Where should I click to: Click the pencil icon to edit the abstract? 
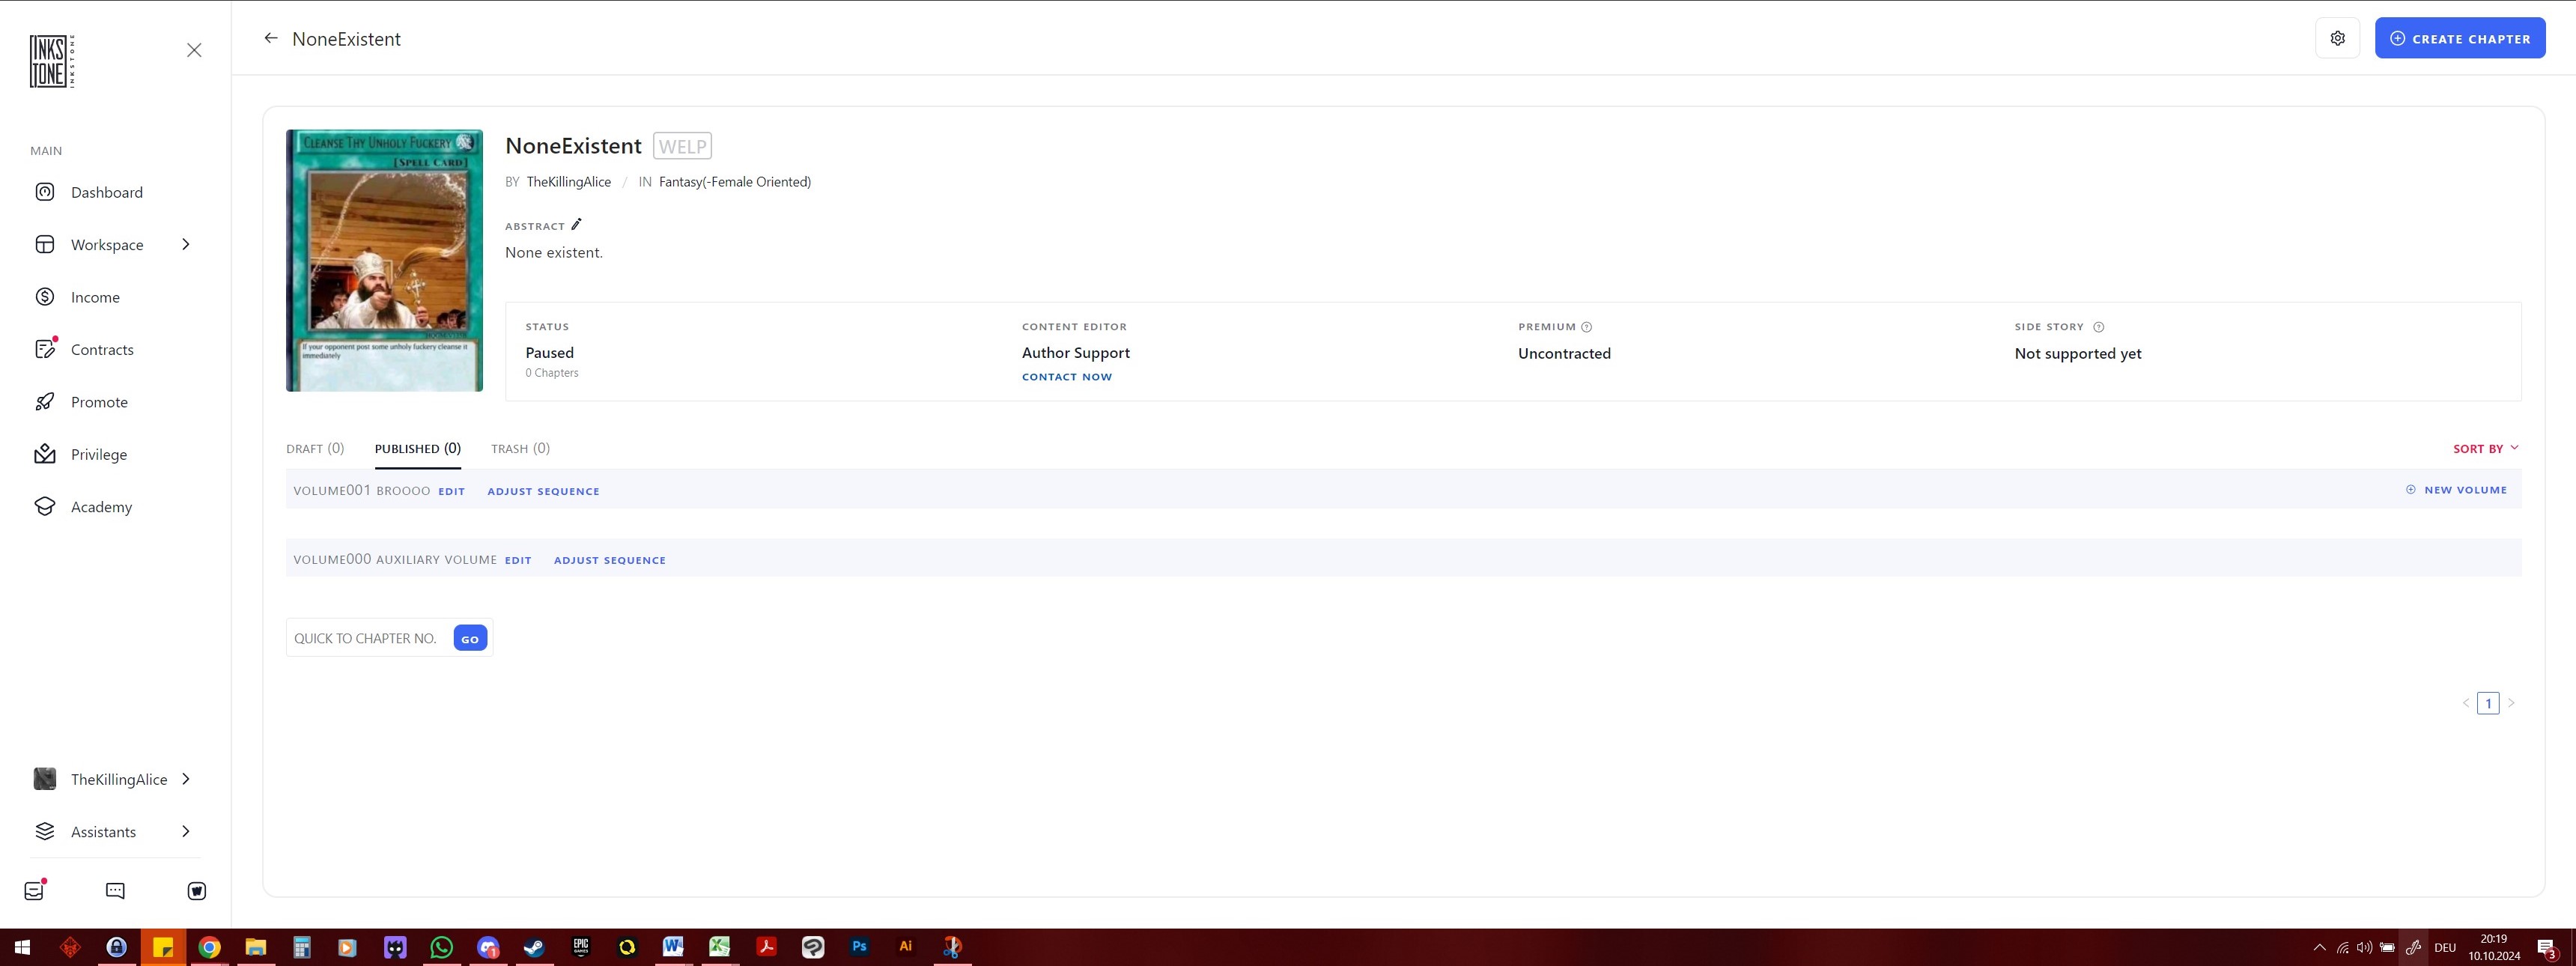pyautogui.click(x=577, y=224)
